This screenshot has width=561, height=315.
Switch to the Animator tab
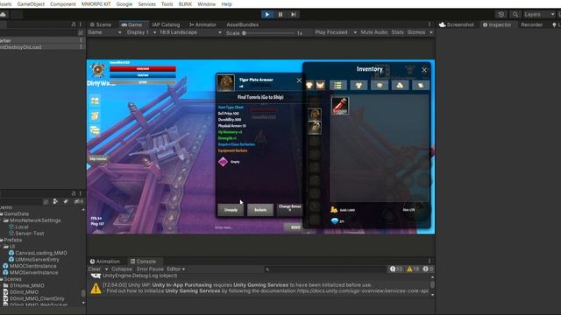202,24
